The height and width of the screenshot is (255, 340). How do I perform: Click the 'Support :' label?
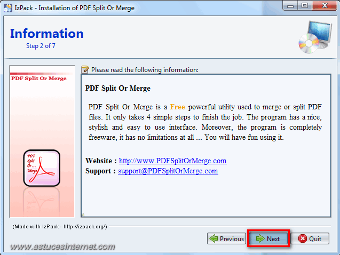(x=100, y=171)
